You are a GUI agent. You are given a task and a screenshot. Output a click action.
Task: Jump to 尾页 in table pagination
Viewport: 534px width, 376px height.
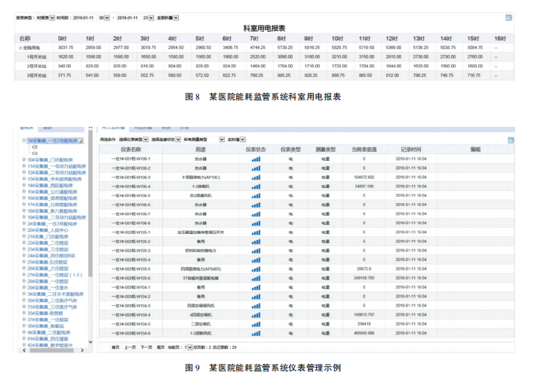[160, 347]
